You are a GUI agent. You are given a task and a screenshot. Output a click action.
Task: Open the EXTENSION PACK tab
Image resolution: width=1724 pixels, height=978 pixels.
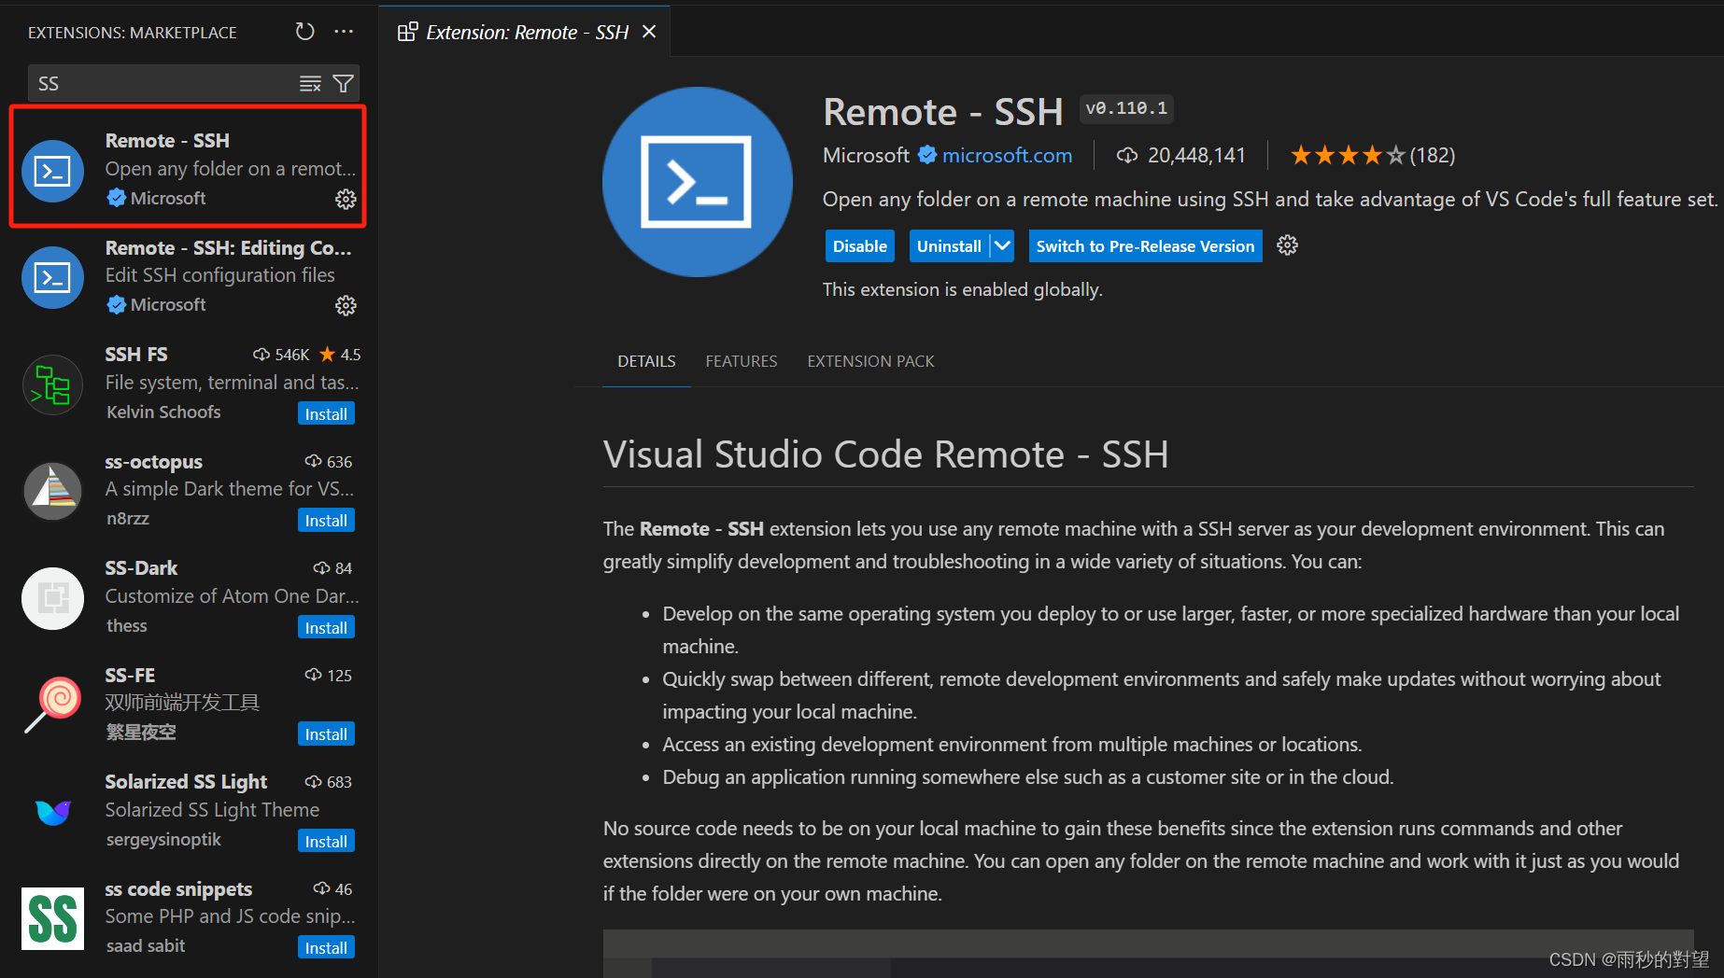coord(869,361)
